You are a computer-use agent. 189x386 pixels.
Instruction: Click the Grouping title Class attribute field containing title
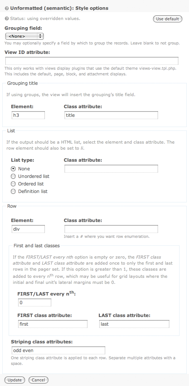(x=111, y=115)
